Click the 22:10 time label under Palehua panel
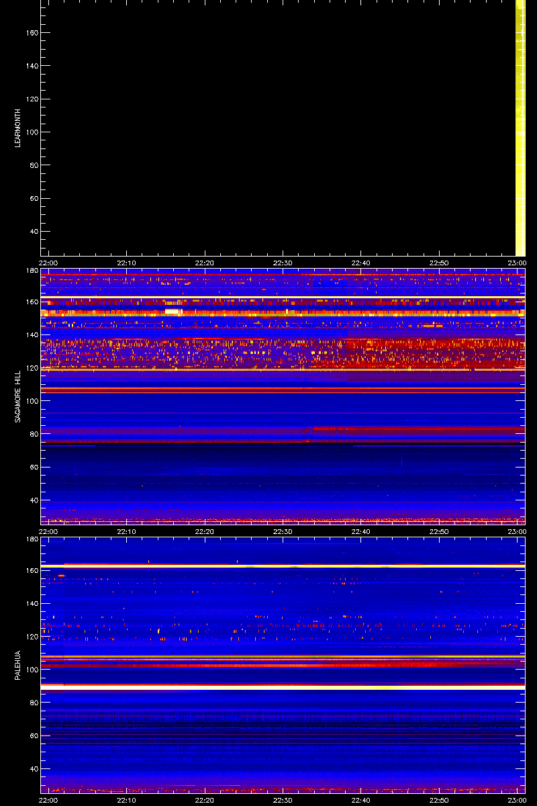The width and height of the screenshot is (537, 806). (127, 800)
